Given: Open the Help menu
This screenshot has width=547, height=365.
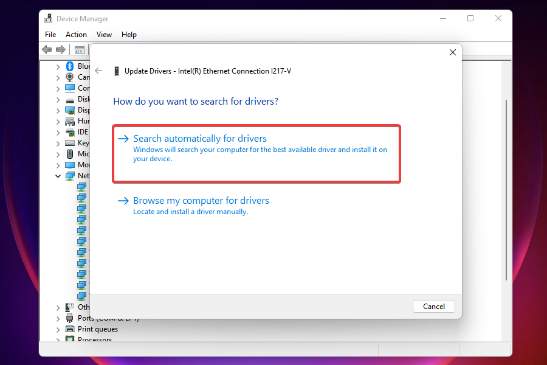Looking at the screenshot, I should click(x=129, y=35).
